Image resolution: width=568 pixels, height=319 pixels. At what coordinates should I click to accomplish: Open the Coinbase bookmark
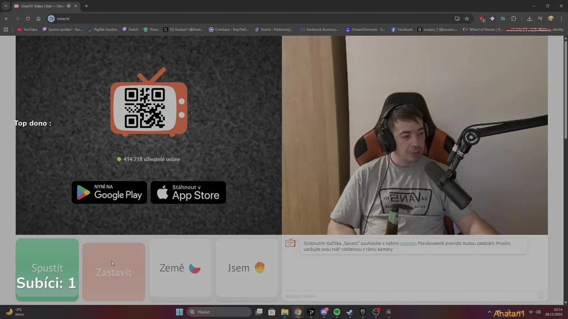[229, 30]
